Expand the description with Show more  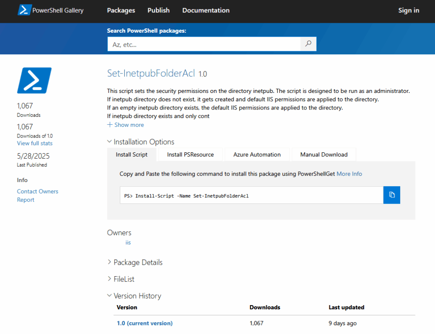tap(126, 125)
